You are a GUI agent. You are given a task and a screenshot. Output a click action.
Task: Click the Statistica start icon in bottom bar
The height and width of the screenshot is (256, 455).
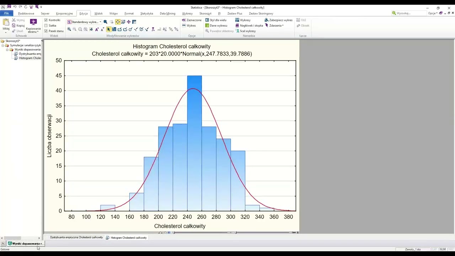click(3, 244)
